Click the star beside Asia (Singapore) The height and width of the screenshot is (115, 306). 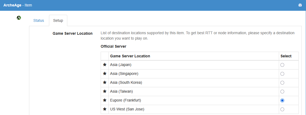tap(105, 74)
